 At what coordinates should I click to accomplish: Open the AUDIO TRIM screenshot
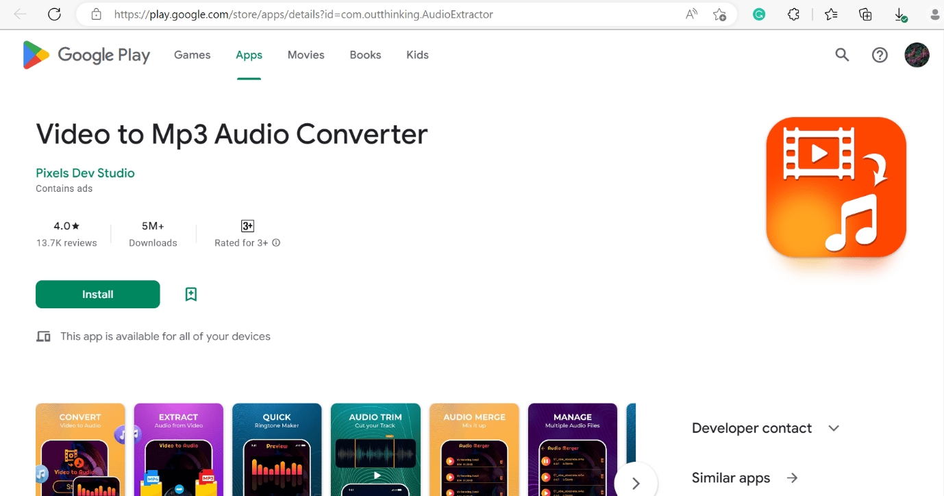coord(375,449)
